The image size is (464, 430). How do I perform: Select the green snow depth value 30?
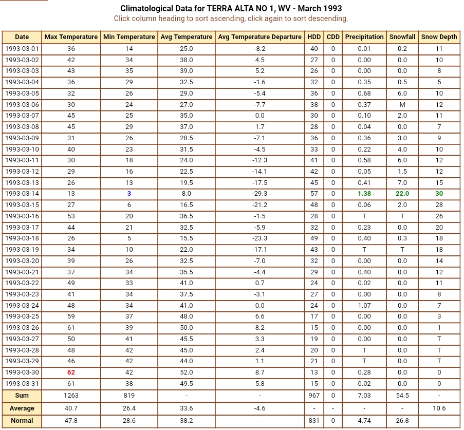(x=439, y=194)
